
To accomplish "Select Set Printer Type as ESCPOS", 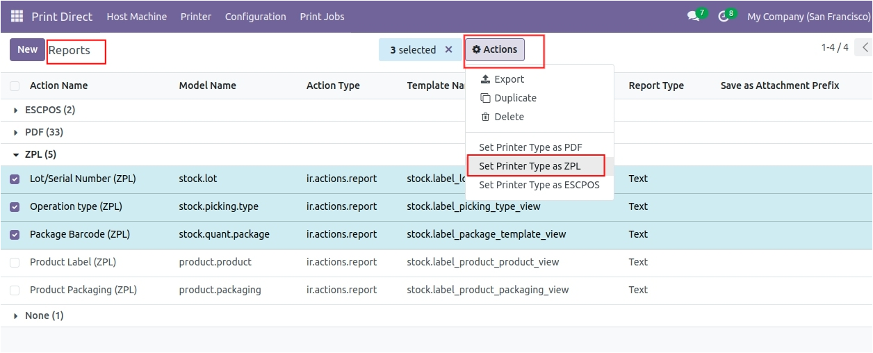I will 539,185.
